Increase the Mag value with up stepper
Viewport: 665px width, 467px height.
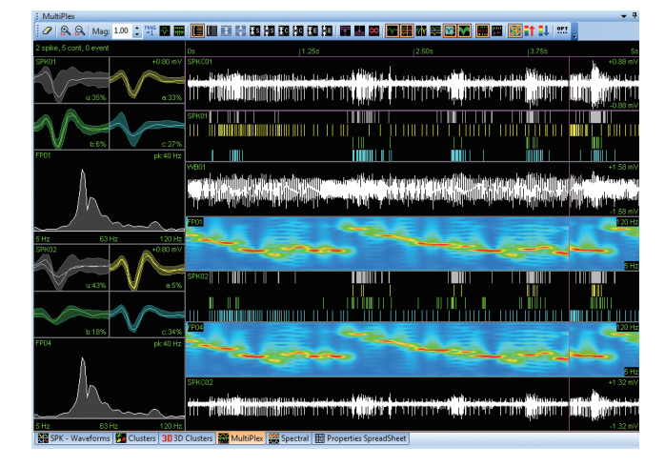[x=137, y=28]
